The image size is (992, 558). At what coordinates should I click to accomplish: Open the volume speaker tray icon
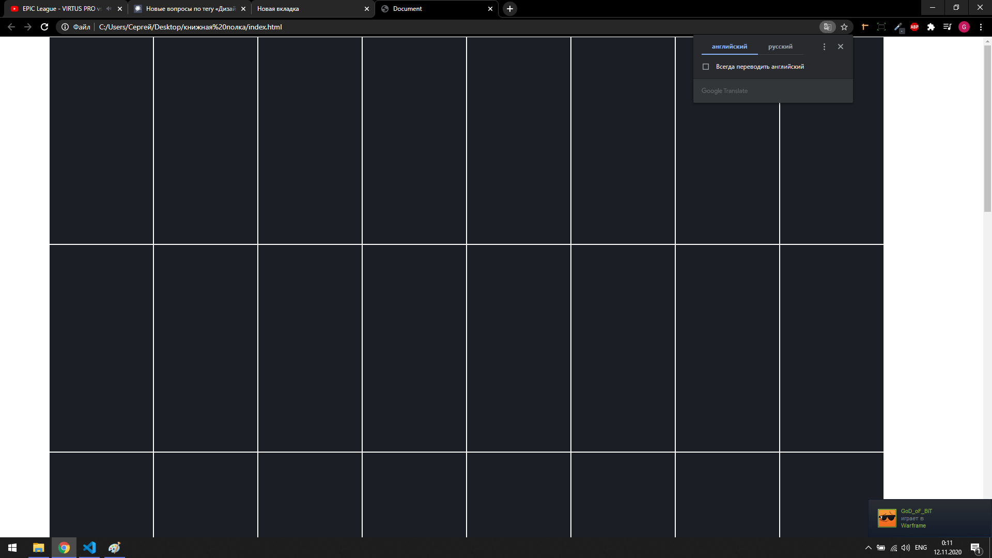[x=906, y=548]
